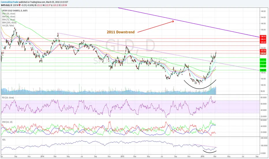Click the 2015 label on time axis
Viewport: 269px width, 159px height.
[122, 156]
